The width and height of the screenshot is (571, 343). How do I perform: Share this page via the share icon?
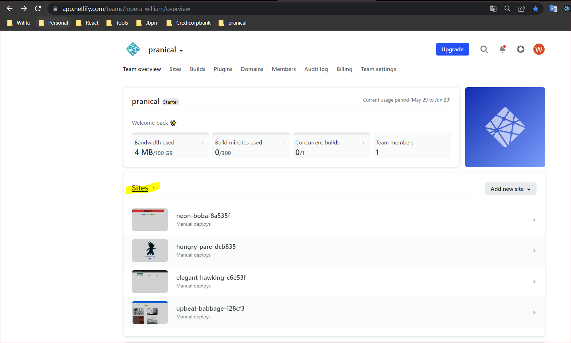pyautogui.click(x=521, y=9)
